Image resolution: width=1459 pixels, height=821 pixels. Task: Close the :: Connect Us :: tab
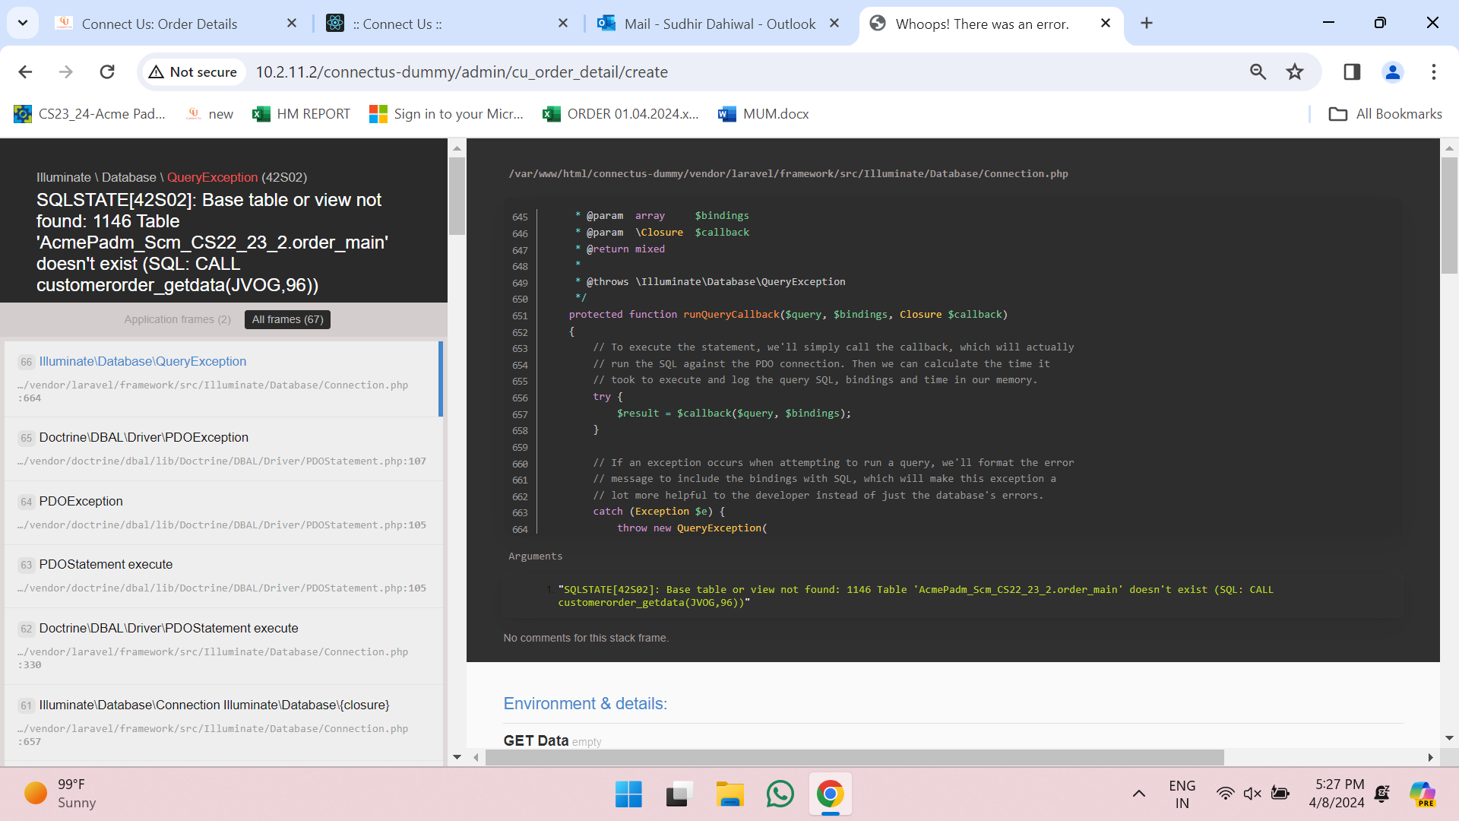pos(563,24)
